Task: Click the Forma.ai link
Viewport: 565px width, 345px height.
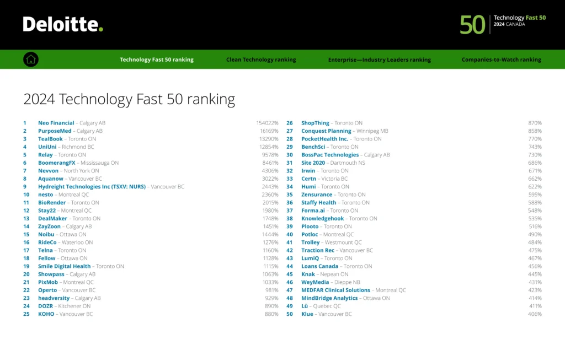Action: point(313,211)
